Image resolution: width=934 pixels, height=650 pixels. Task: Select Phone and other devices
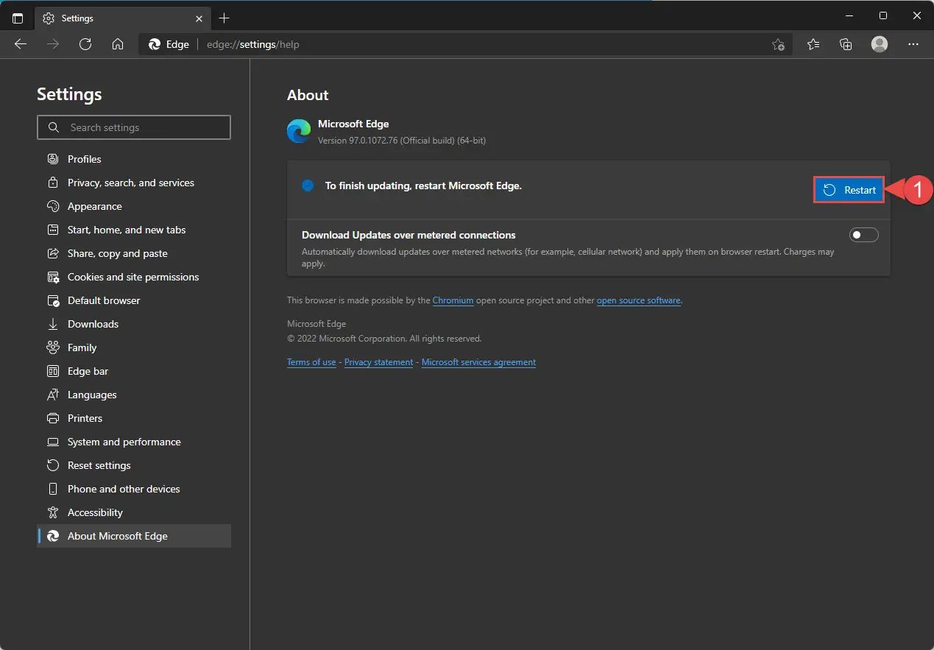pos(134,489)
